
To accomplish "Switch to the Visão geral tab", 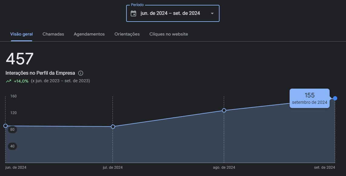I will (x=22, y=34).
